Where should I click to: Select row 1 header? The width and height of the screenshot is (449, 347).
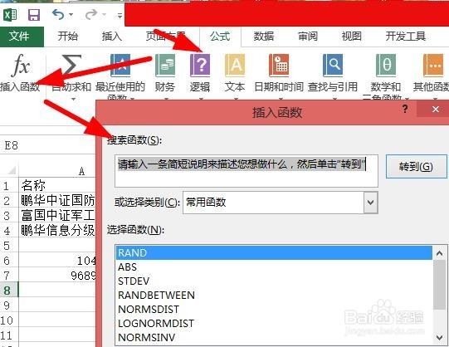coord(9,186)
